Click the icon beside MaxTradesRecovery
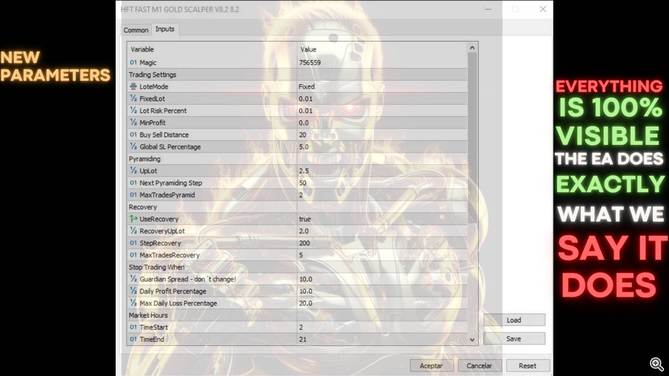Image resolution: width=669 pixels, height=376 pixels. [x=133, y=255]
